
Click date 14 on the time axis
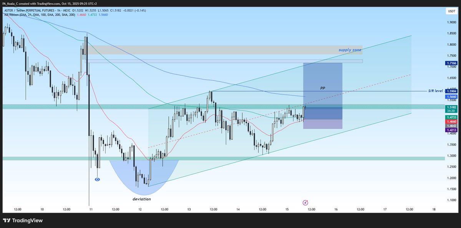point(238,210)
